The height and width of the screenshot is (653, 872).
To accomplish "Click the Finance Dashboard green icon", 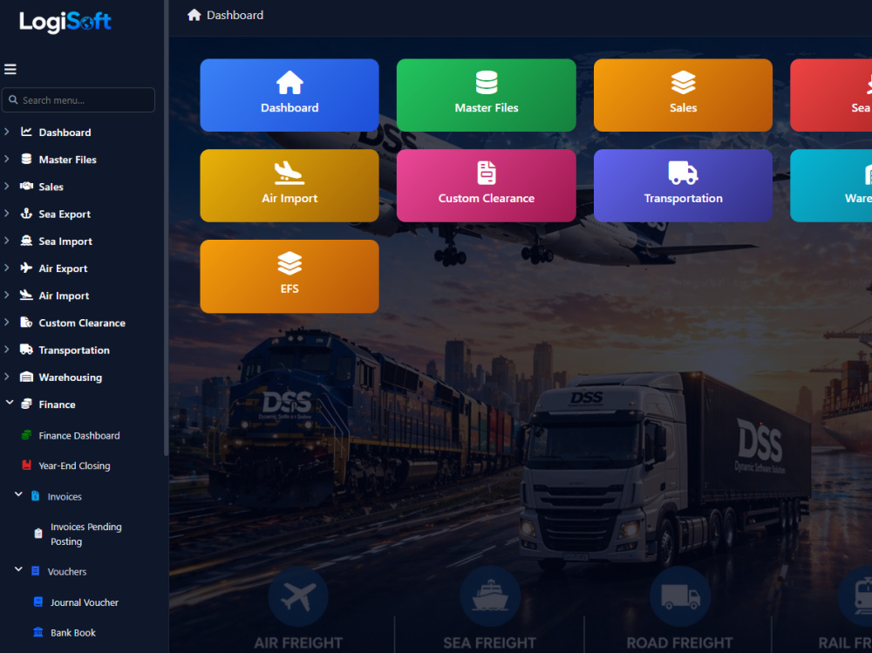I will tap(26, 436).
